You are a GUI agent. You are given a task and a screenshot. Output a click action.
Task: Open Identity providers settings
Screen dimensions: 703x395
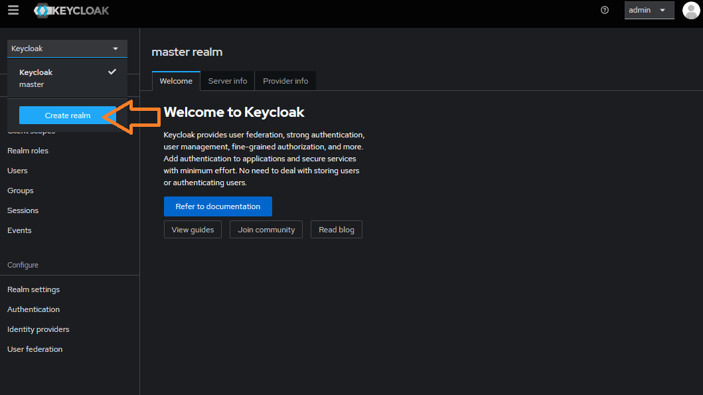click(x=39, y=329)
